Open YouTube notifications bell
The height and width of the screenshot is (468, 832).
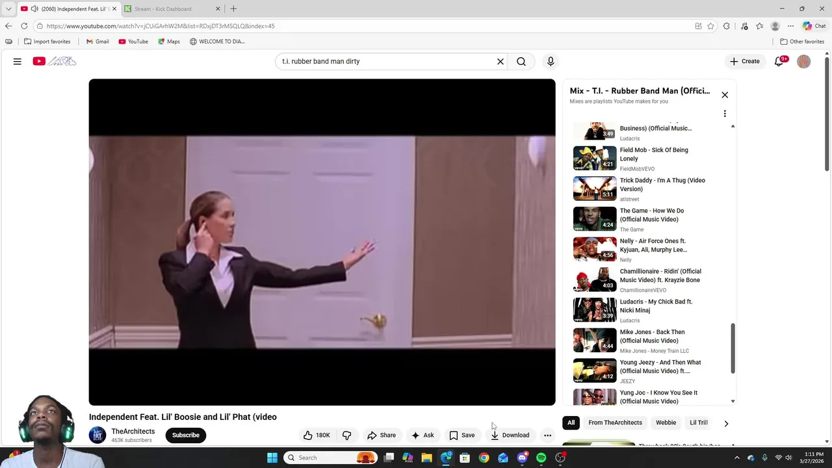click(x=779, y=61)
